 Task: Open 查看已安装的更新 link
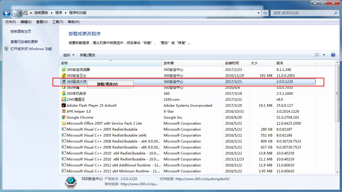(24, 42)
